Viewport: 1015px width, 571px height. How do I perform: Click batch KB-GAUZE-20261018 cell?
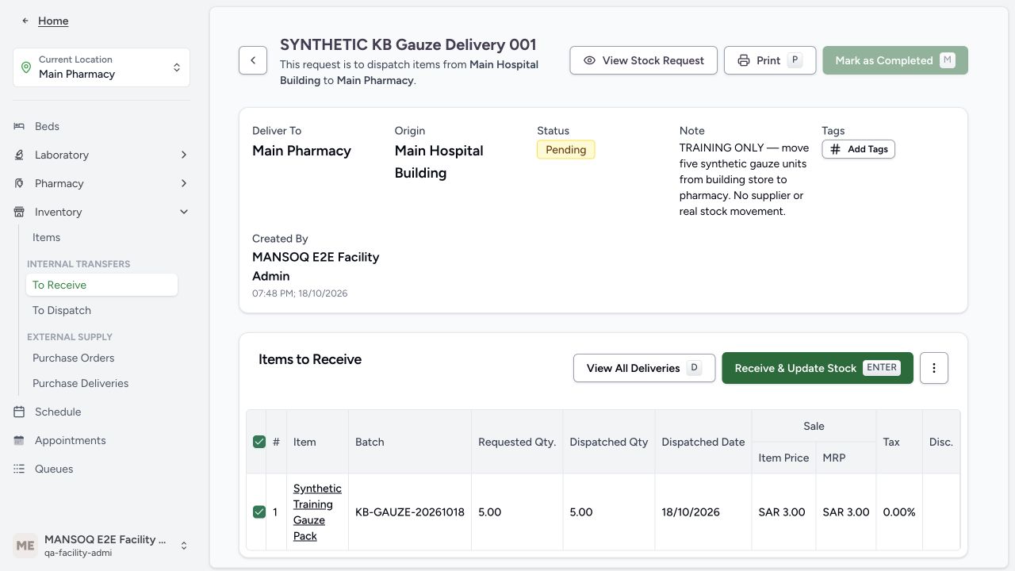[x=410, y=512]
